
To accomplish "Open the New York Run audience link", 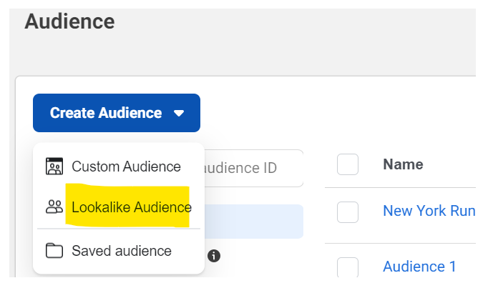I will click(x=429, y=211).
